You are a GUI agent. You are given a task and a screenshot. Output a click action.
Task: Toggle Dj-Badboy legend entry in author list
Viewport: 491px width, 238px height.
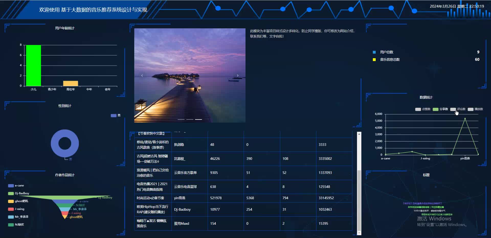pyautogui.click(x=19, y=193)
